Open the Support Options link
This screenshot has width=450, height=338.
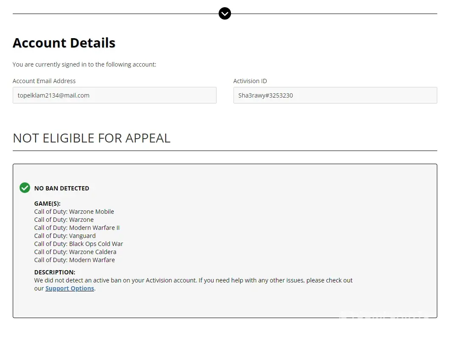tap(70, 288)
